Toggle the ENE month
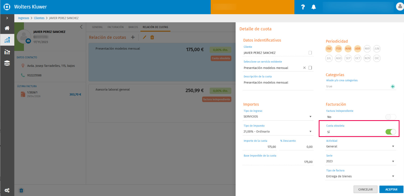404x196 pixels. [x=329, y=49]
